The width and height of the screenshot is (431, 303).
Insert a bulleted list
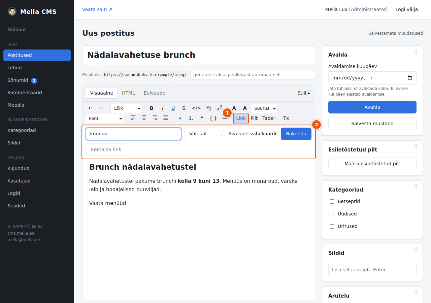(180, 118)
